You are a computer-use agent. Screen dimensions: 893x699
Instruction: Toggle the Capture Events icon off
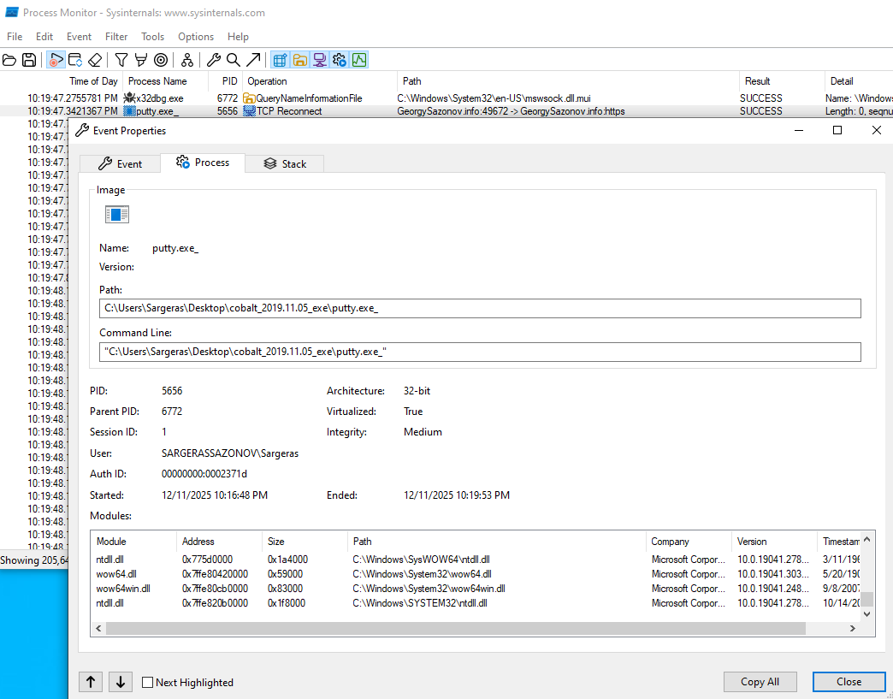pyautogui.click(x=53, y=59)
